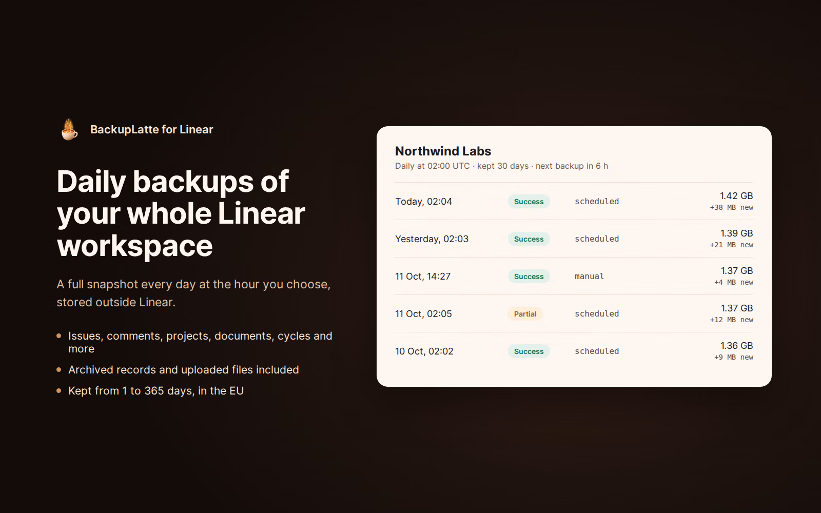The width and height of the screenshot is (821, 513).
Task: Click "scheduled" in the Today 02:04 row
Action: point(597,202)
